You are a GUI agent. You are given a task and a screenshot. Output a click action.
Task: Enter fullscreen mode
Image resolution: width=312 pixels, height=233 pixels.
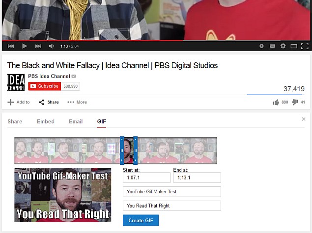[304, 46]
